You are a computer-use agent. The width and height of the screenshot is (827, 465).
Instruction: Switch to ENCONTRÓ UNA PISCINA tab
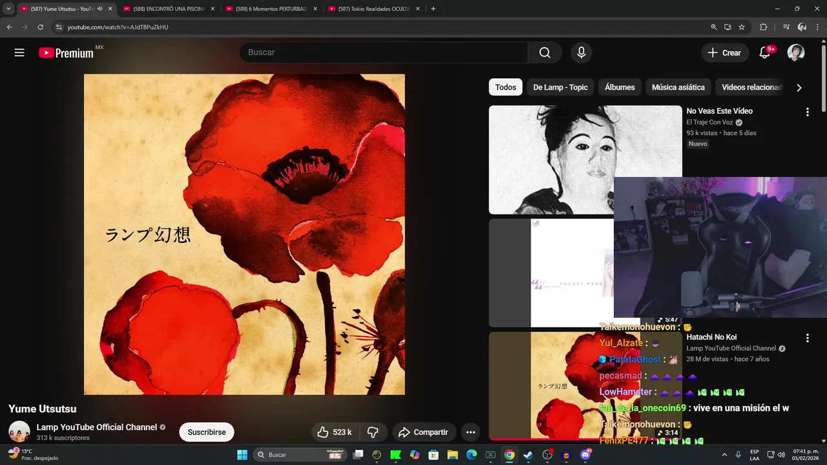[168, 9]
